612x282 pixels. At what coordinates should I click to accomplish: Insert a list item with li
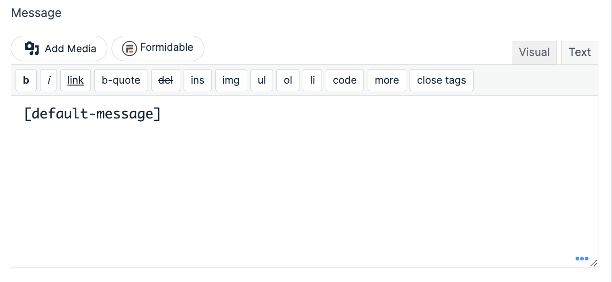312,80
